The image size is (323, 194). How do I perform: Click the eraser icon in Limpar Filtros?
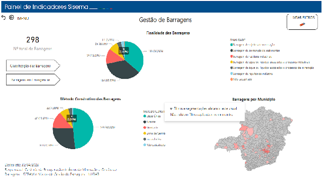[x=302, y=25]
